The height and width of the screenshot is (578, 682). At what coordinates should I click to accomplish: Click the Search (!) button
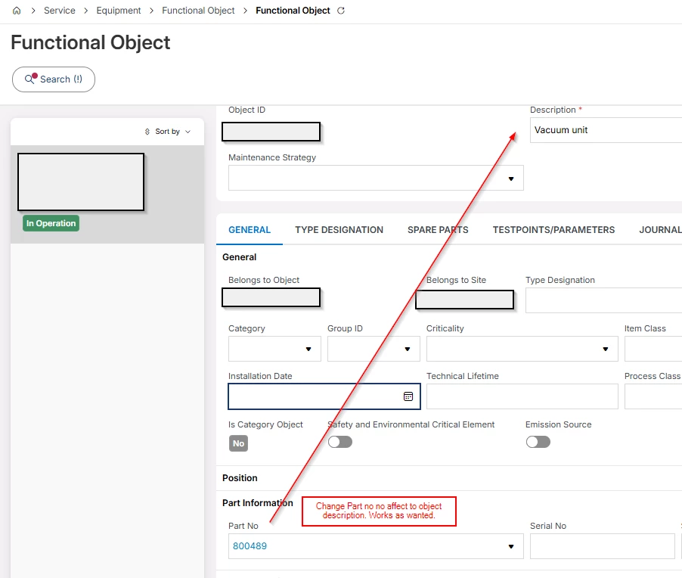pos(54,79)
